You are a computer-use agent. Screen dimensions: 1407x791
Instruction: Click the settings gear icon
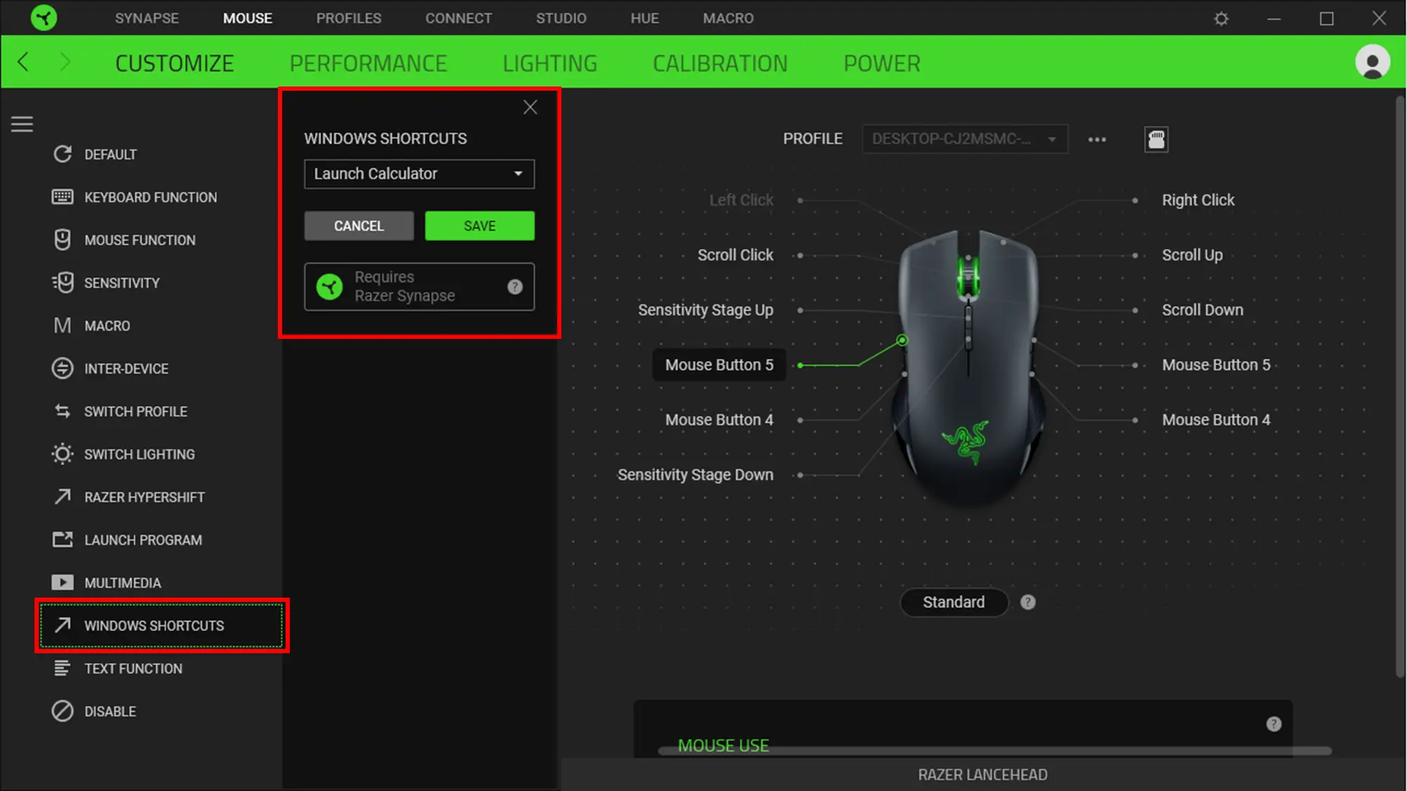[1221, 18]
